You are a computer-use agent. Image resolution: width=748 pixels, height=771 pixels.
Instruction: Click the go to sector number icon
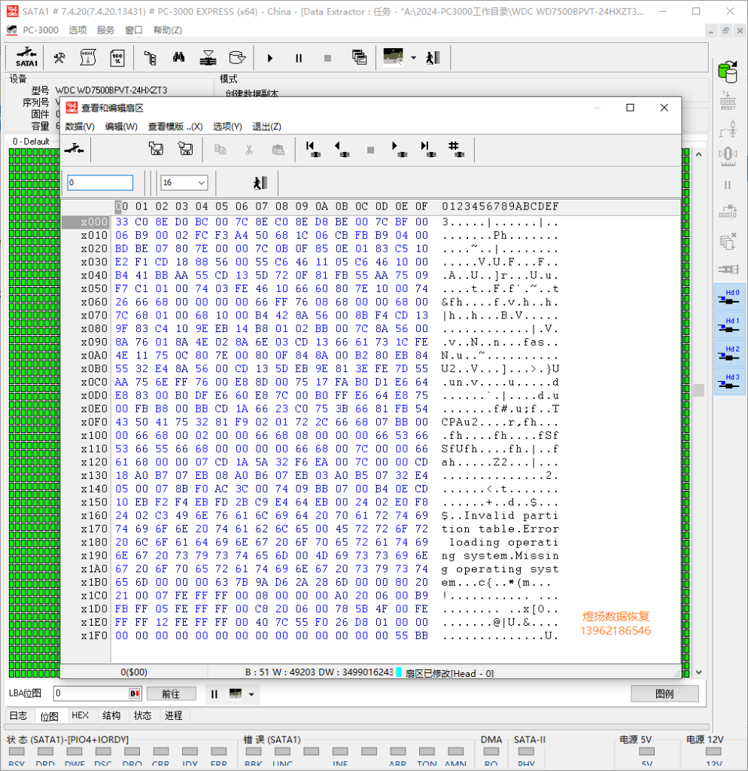click(457, 149)
